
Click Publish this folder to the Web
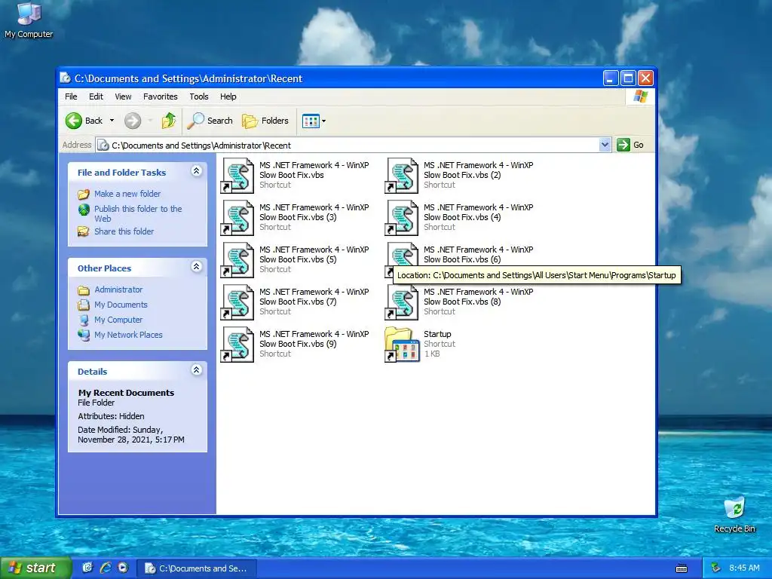tap(138, 213)
